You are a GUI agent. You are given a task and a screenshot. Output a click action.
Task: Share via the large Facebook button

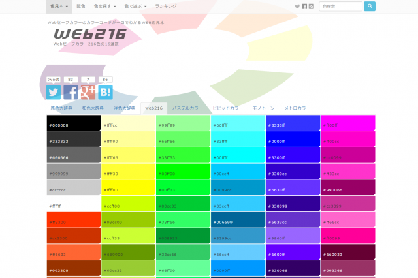pos(71,92)
